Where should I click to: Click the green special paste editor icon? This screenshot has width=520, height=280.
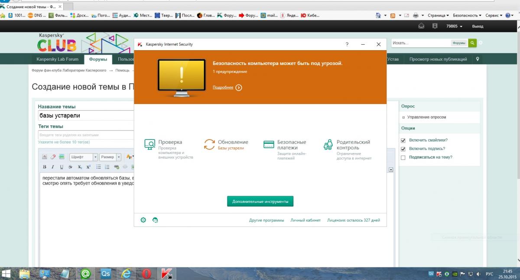click(62, 157)
